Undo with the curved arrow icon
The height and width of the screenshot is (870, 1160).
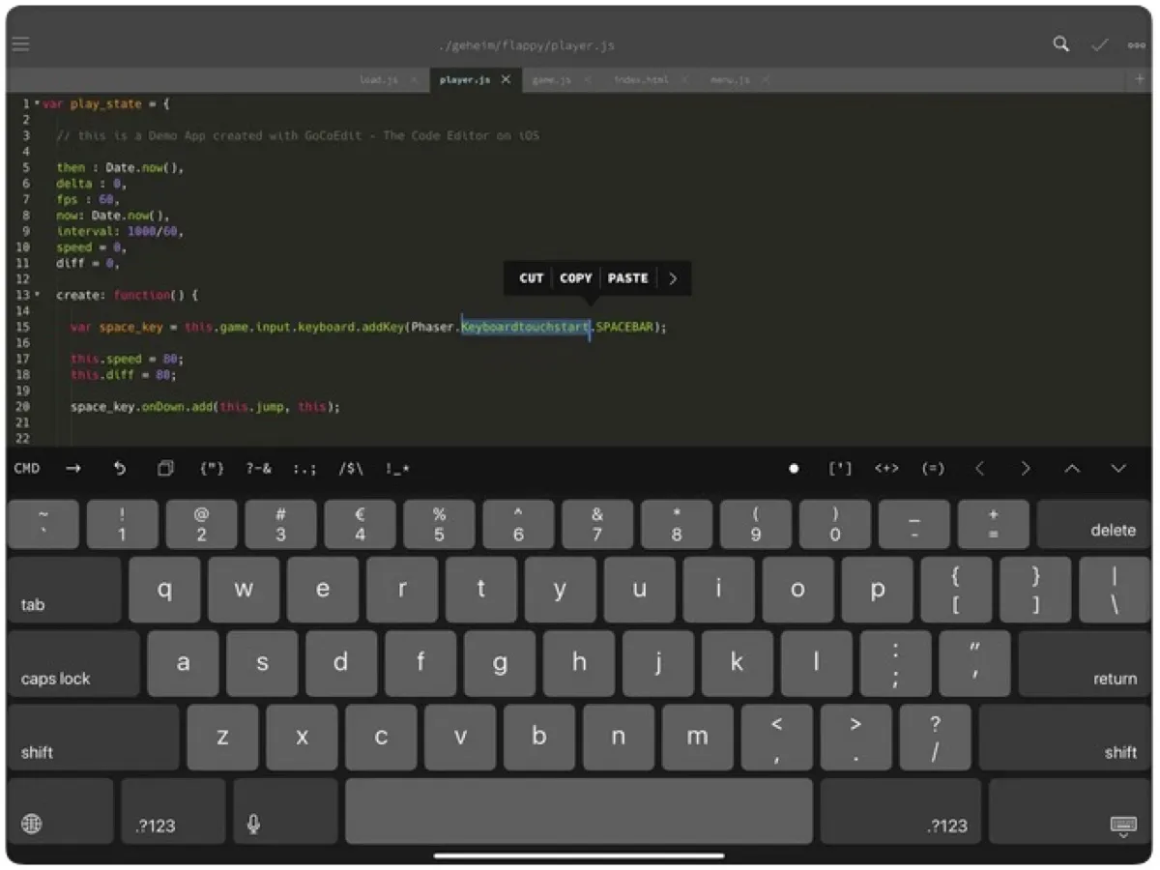(x=119, y=469)
